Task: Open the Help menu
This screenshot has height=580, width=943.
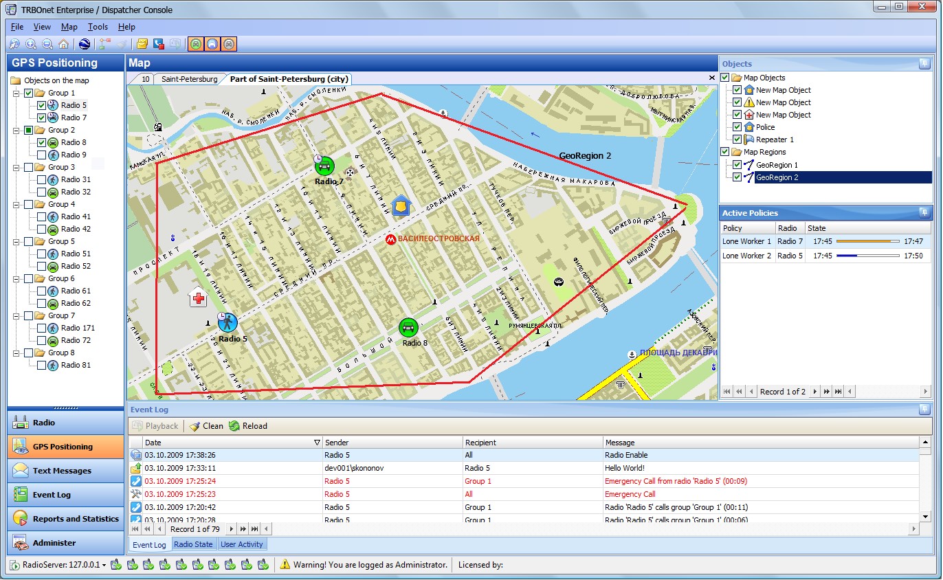Action: 126,27
